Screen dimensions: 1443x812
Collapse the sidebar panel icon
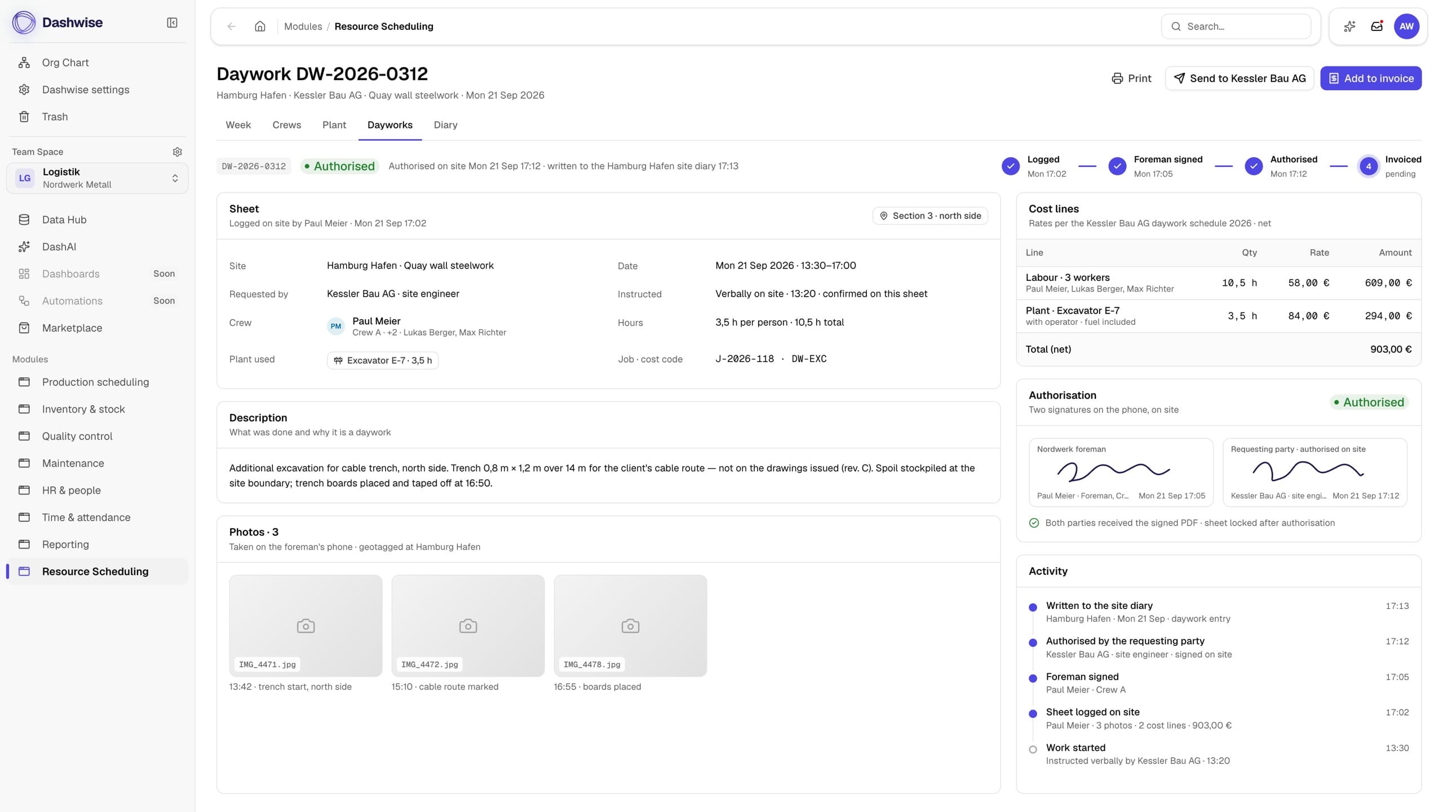[x=172, y=23]
